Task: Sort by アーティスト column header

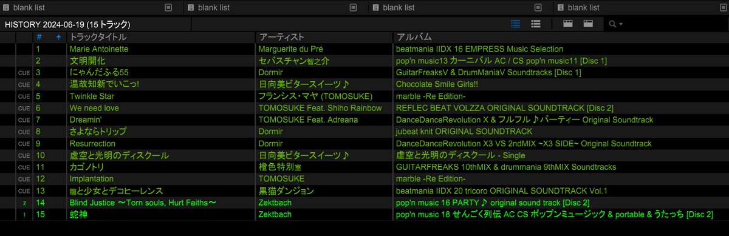Action: click(281, 37)
